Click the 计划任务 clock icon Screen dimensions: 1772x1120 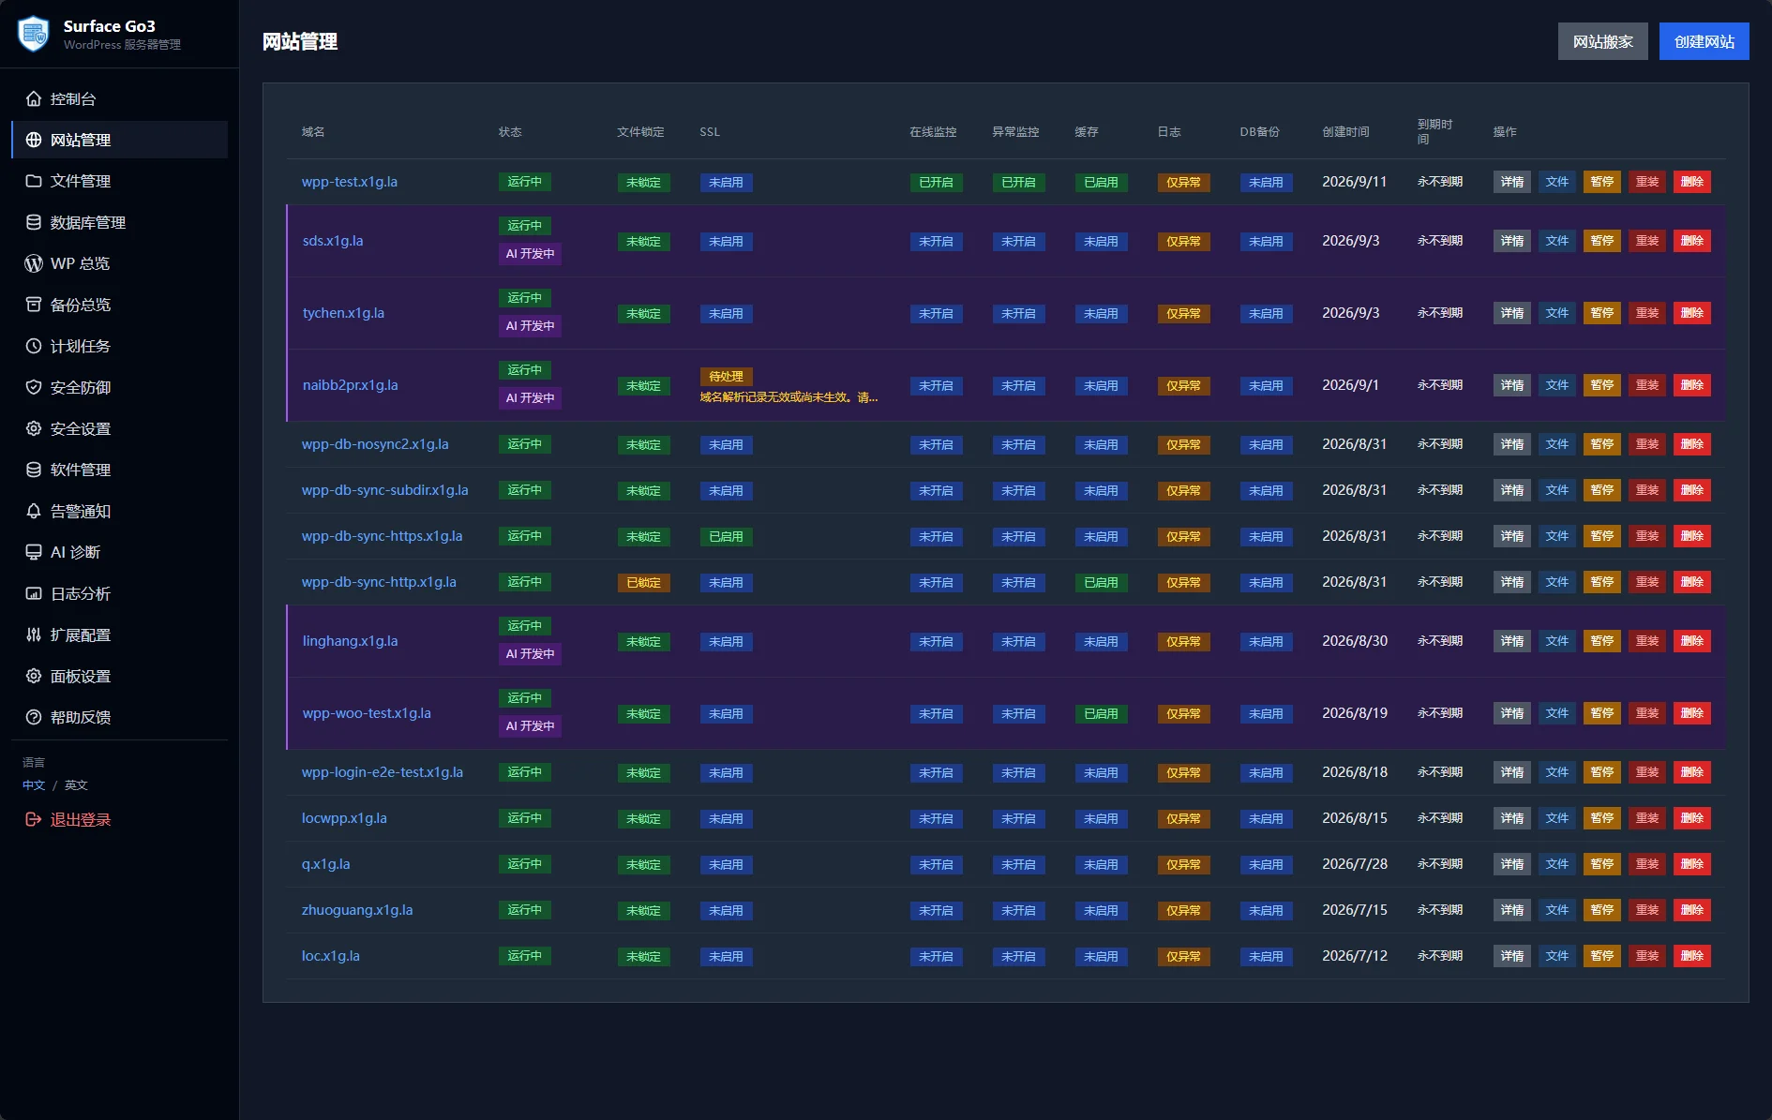tap(34, 346)
